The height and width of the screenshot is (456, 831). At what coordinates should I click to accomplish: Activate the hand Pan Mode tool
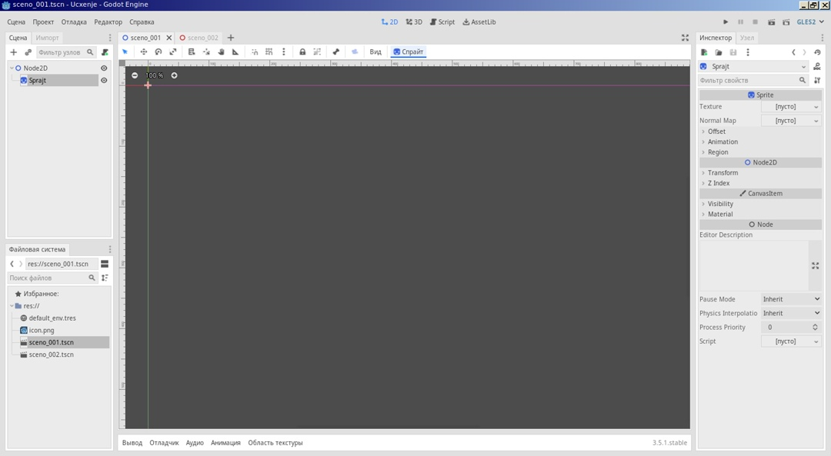tap(221, 52)
